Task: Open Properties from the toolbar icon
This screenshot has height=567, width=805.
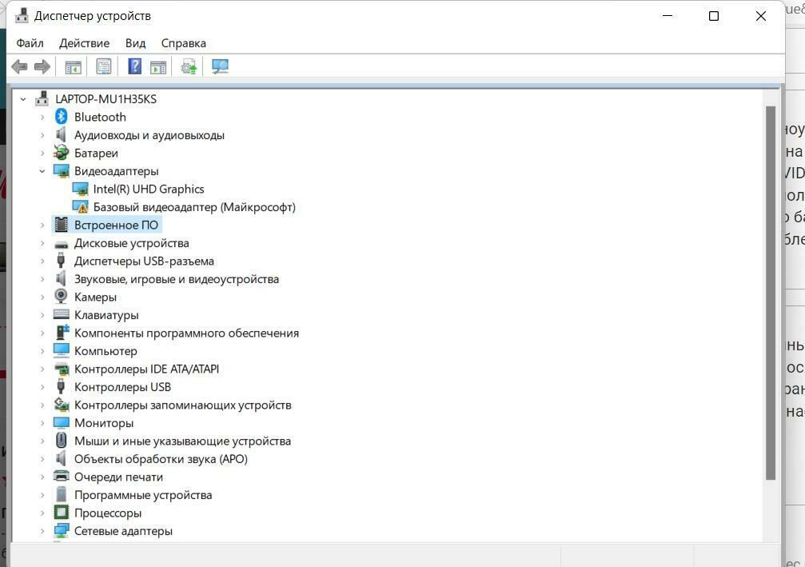Action: [104, 66]
